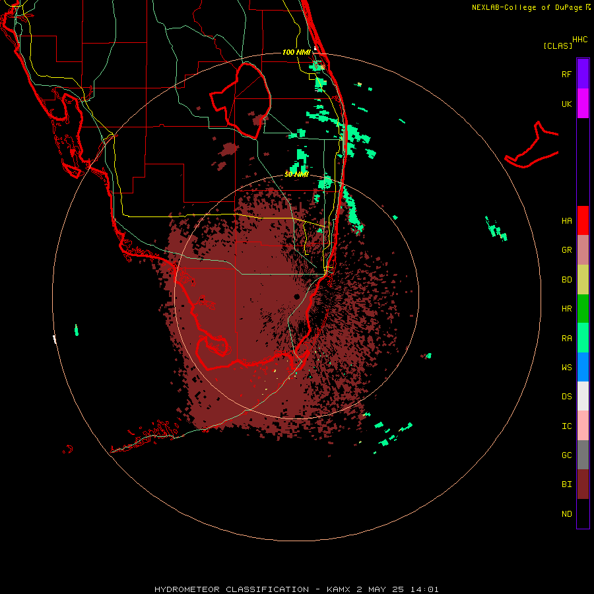This screenshot has height=594, width=594.
Task: Click the HR legend label
Action: tap(566, 309)
